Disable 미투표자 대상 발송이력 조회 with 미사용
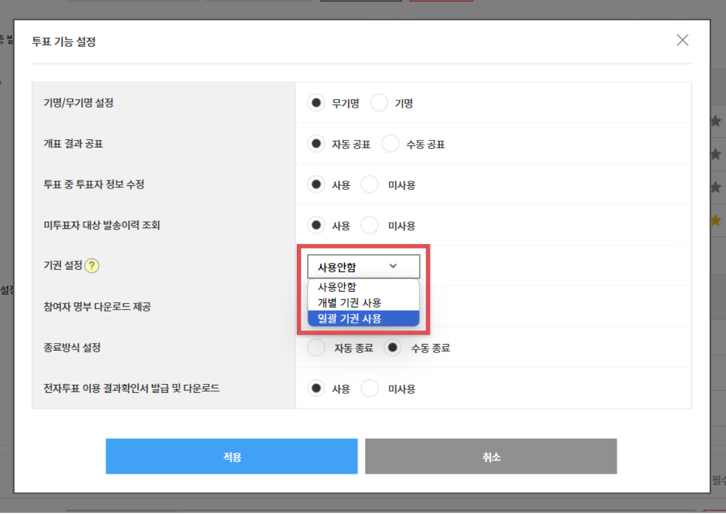Screen dimensions: 726x514 pos(369,225)
